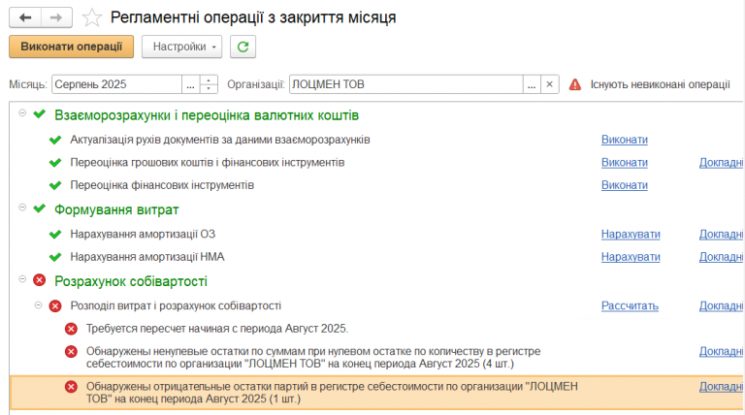Select row Актуалізація рухів документів за даними взаєморозрахунків
The width and height of the screenshot is (745, 415).
click(x=220, y=140)
